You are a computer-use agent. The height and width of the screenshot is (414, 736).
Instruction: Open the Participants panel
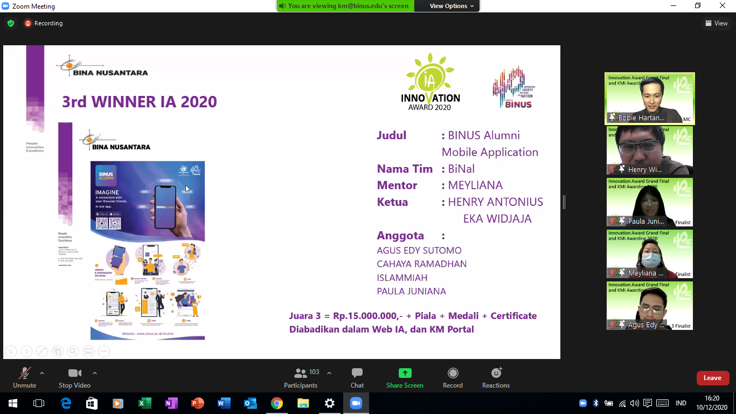pos(301,377)
